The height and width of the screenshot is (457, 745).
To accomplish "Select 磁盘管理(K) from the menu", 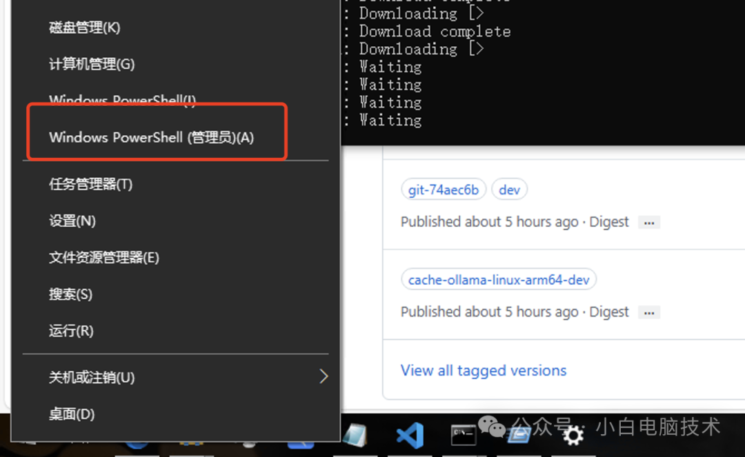I will pos(176,28).
